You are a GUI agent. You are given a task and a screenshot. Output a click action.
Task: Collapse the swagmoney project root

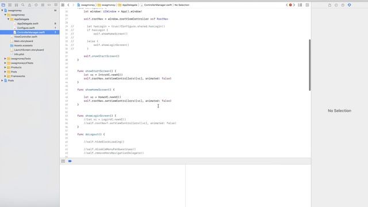(2, 10)
